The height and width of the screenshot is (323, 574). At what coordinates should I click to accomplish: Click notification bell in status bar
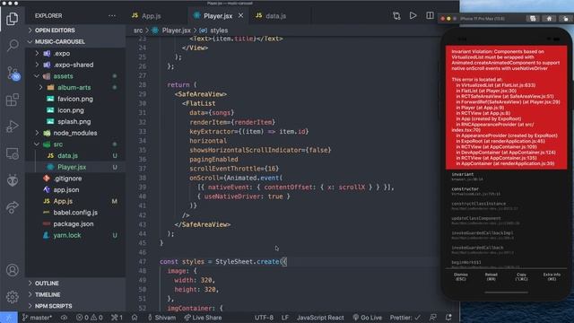tap(448, 318)
